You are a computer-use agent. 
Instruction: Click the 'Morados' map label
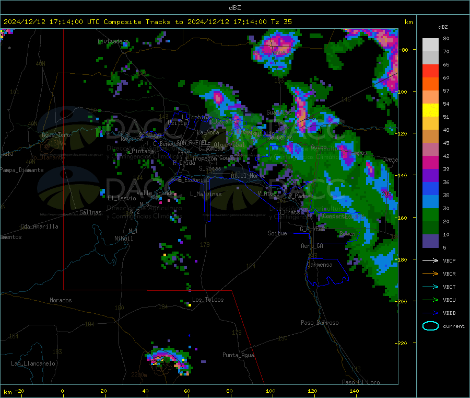(61, 300)
